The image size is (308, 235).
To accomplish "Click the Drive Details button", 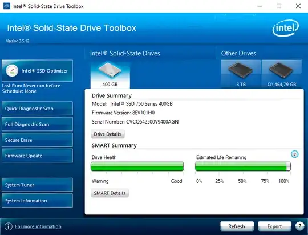I will [107, 134].
